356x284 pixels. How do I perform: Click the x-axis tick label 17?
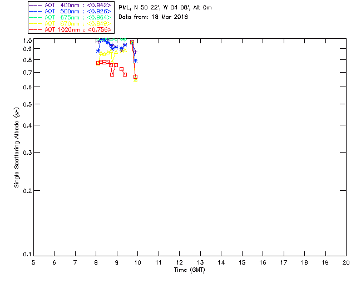point(284,262)
